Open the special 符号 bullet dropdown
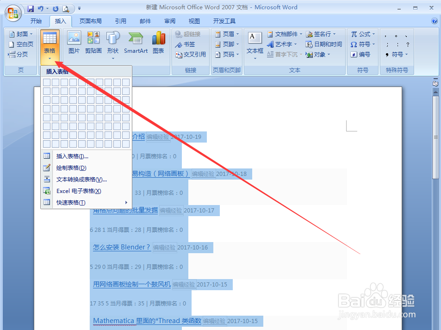Screen dimensions: 441x330 397,54
